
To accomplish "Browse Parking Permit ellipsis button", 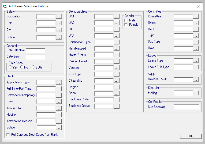I will (x=117, y=61).
